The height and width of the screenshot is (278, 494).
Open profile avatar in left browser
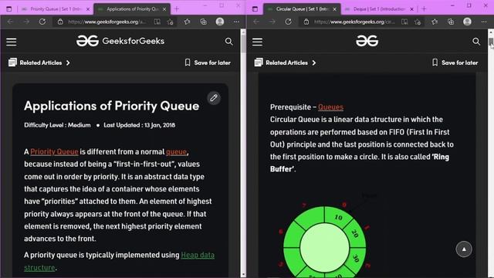pyautogui.click(x=220, y=22)
